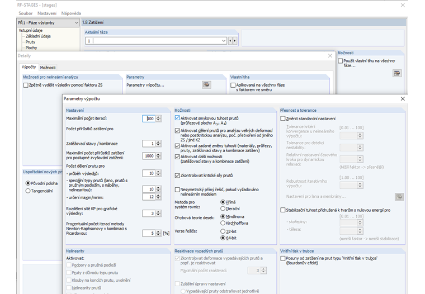Go to next phase arrow in Aktuální fáze
This screenshot has height=294, width=425.
pyautogui.click(x=235, y=41)
